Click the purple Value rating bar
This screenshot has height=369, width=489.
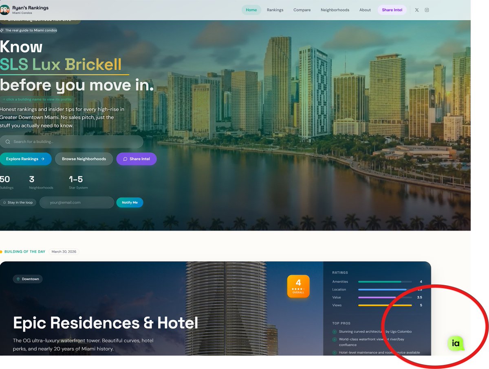point(385,297)
